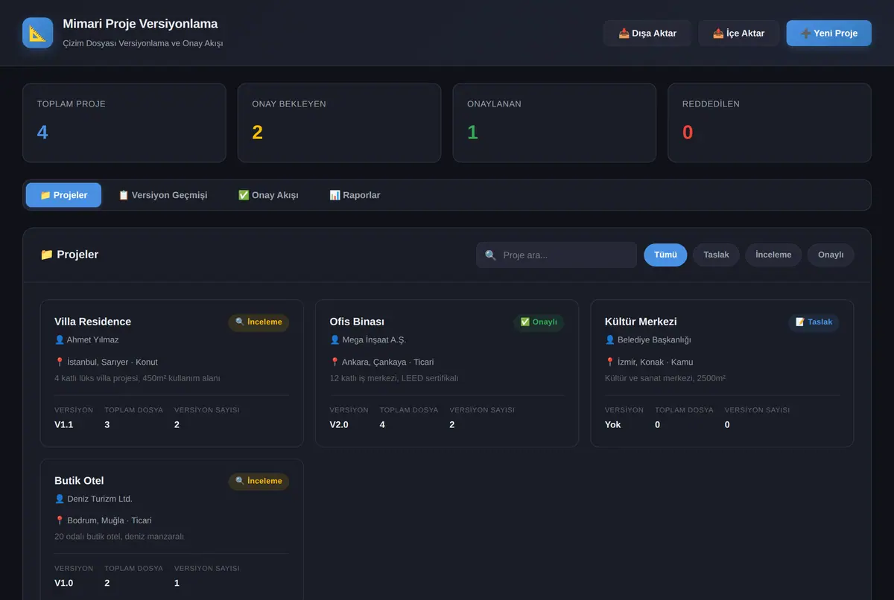Click the İnceleme badge on Villa Residence

[x=259, y=322]
